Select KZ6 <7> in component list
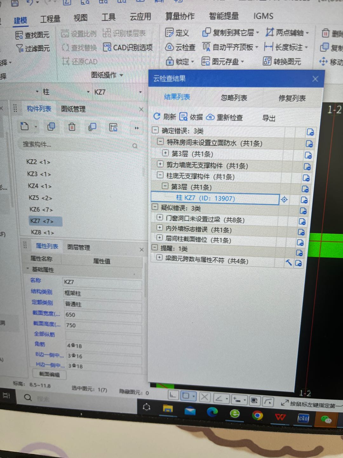 pos(41,209)
